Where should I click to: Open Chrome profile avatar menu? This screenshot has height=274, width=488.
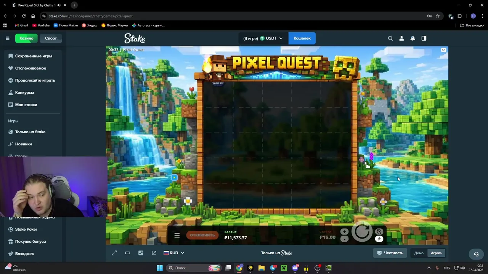[473, 16]
